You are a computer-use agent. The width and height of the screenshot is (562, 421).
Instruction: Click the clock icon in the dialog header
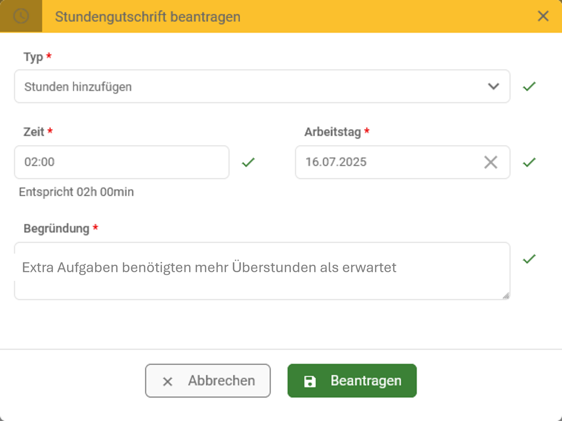click(x=21, y=16)
